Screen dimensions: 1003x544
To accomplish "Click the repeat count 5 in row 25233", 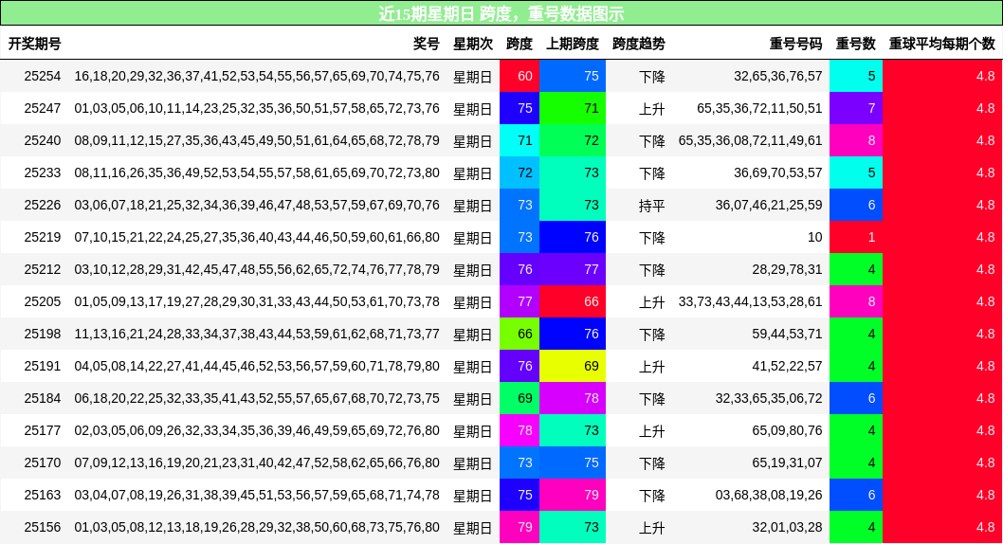I will click(x=856, y=172).
